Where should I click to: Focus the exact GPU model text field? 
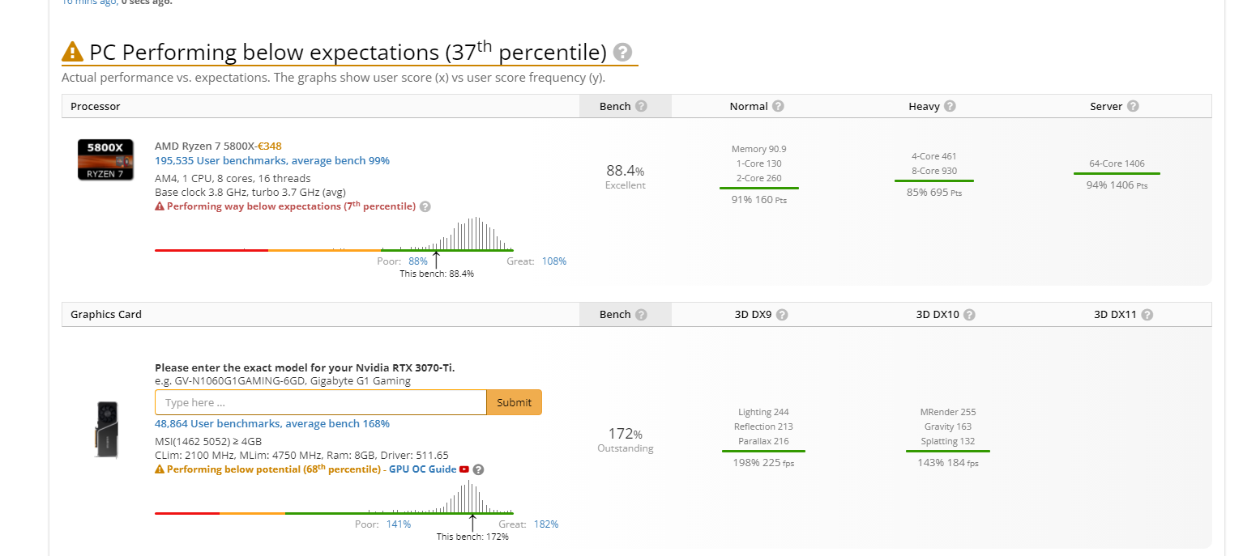point(321,402)
